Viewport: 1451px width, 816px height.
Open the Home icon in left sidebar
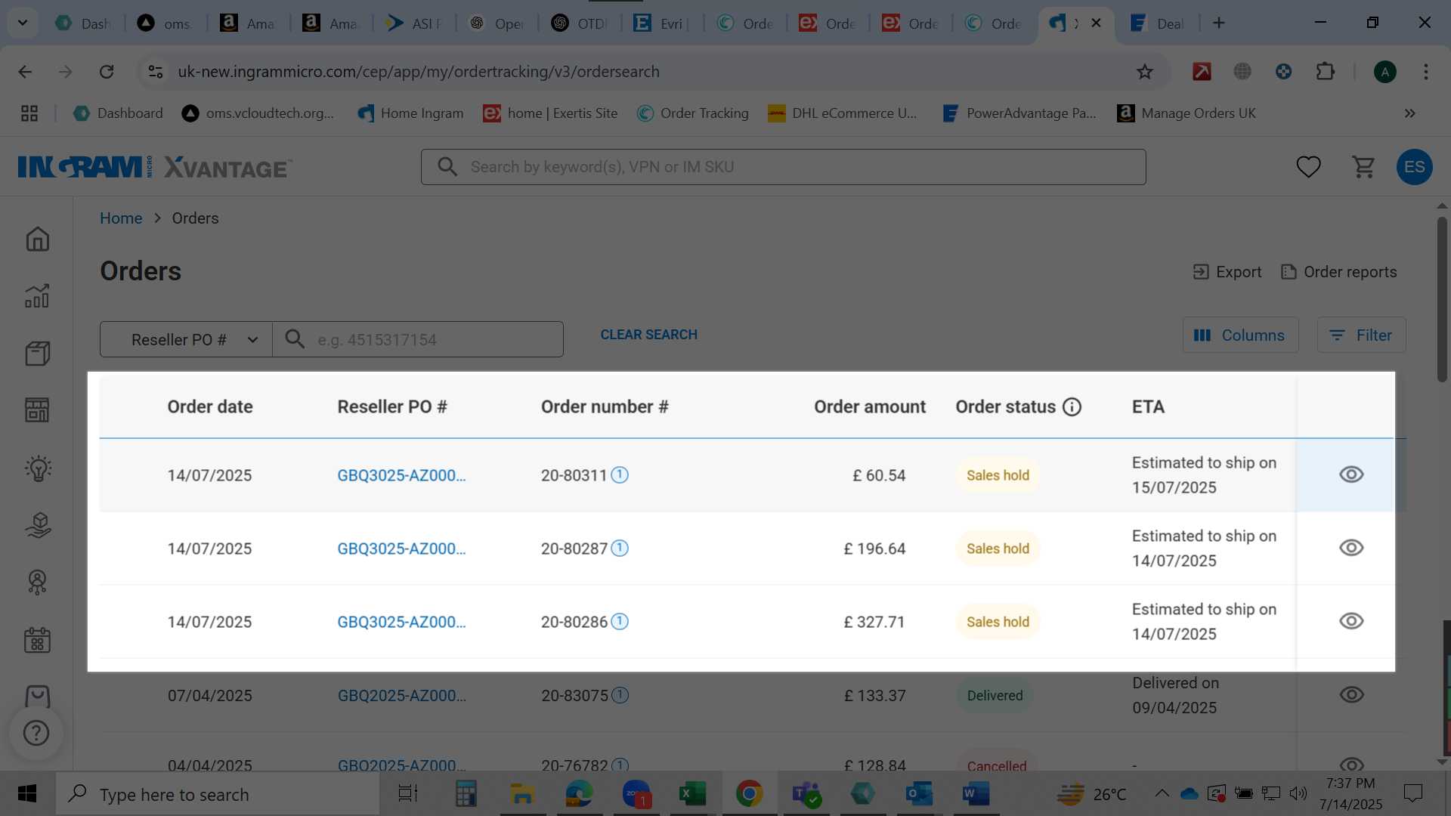(37, 239)
